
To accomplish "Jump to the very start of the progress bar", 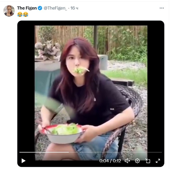I will point(20,152).
